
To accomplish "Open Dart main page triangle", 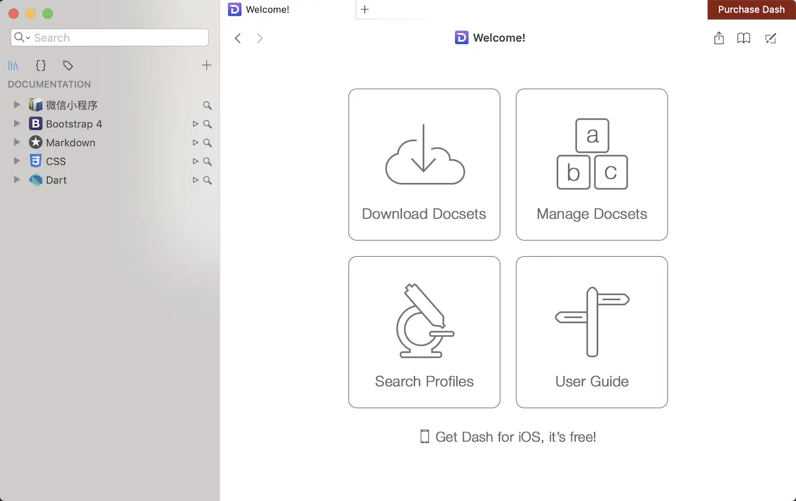I will point(195,180).
